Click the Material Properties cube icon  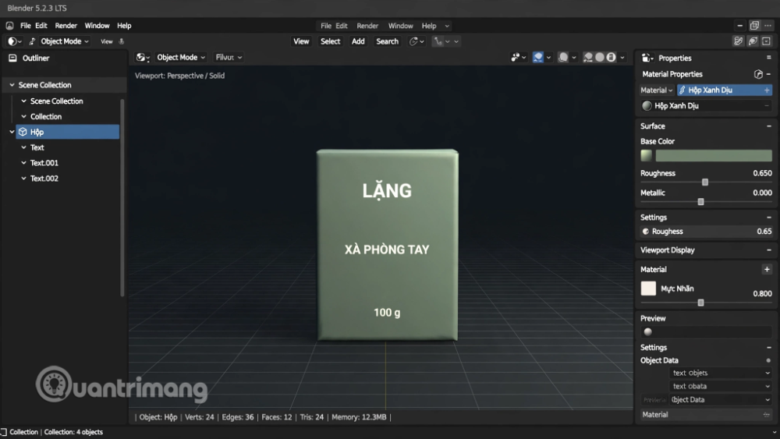click(758, 74)
